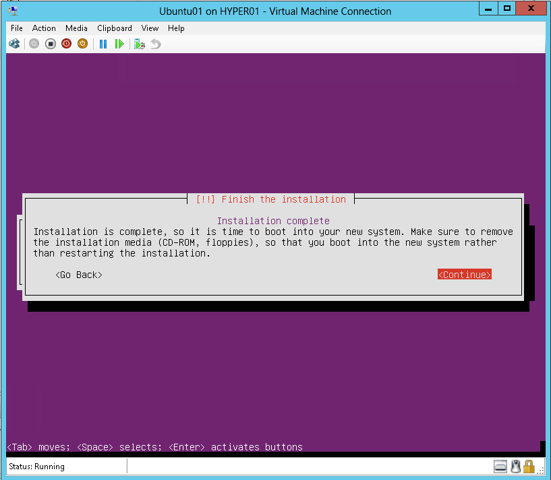Open the Clipboard menu
Screen dimensions: 551x480
pos(115,28)
